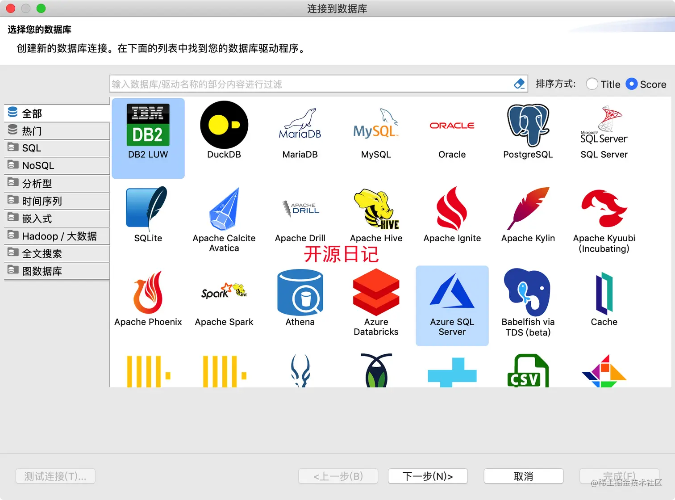The width and height of the screenshot is (675, 500).
Task: Pick Babelfish via TDS (beta) driver
Action: 528,302
